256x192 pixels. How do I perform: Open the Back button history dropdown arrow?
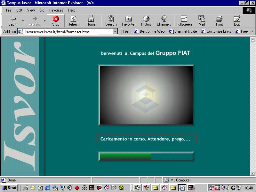pyautogui.click(x=23, y=21)
